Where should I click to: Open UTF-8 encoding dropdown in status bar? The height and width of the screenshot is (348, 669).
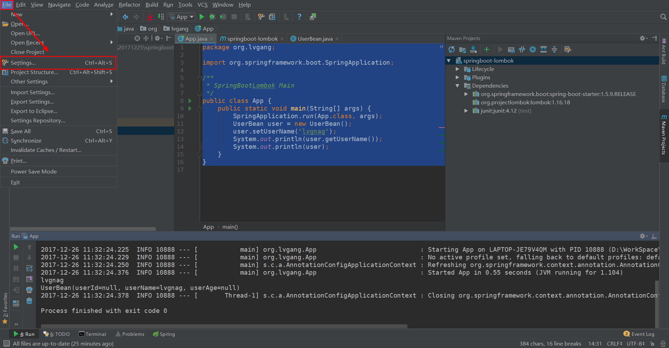point(636,343)
